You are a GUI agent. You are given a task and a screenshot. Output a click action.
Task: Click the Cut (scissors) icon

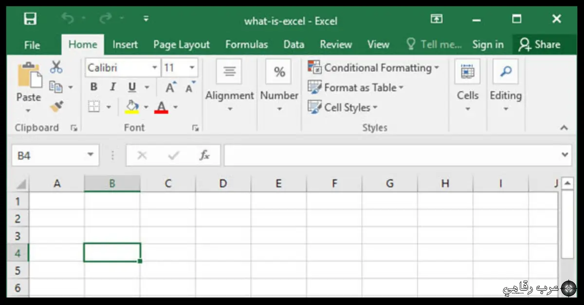56,67
